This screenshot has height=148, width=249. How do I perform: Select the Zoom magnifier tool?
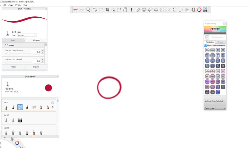coord(88,10)
